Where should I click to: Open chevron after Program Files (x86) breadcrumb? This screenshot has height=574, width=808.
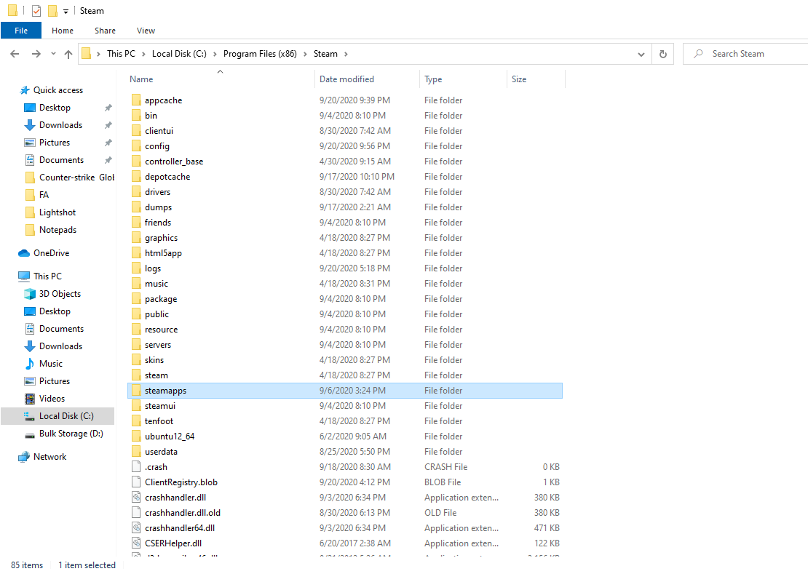click(x=305, y=54)
